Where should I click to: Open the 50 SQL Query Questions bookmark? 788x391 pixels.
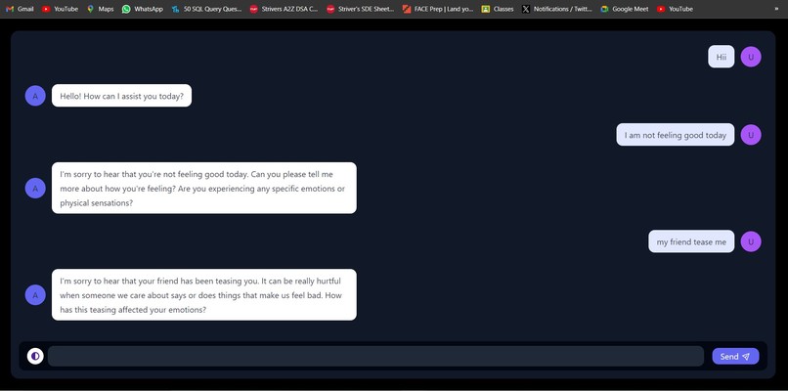click(x=206, y=9)
